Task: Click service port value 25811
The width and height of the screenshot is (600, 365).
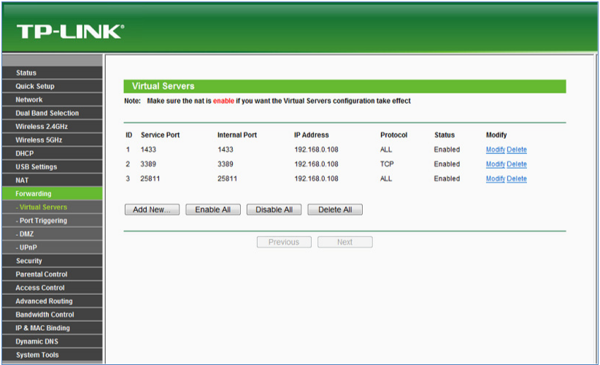Action: (150, 179)
